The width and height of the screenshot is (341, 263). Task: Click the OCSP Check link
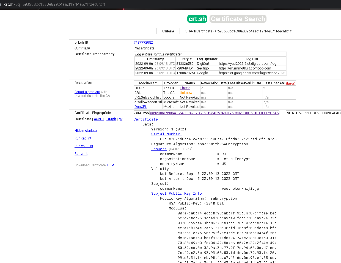185,88
